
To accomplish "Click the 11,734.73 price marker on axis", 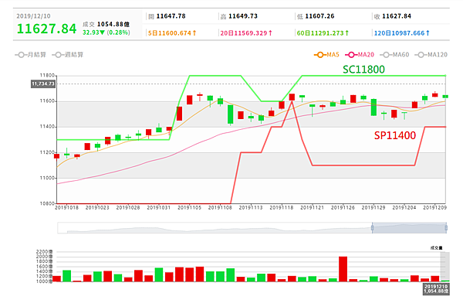I will (43, 84).
